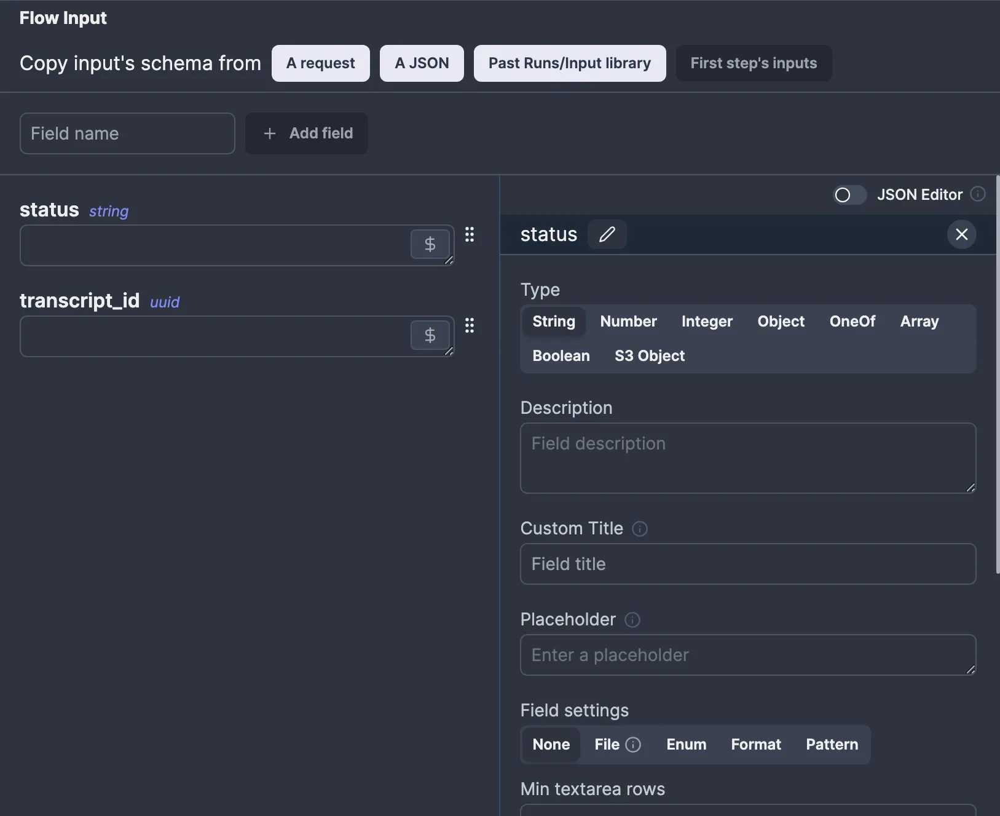This screenshot has height=816, width=1000.
Task: Click the dollar icon in transcript_id field
Action: [430, 336]
